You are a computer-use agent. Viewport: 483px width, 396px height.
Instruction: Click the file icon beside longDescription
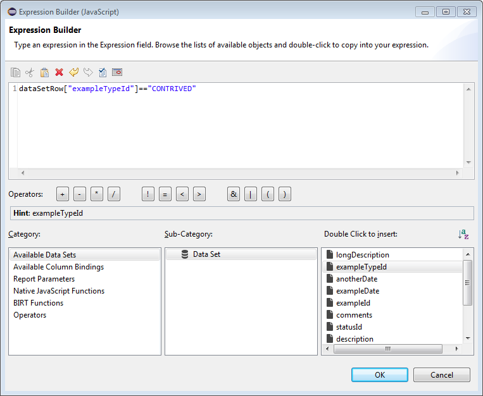(x=330, y=255)
